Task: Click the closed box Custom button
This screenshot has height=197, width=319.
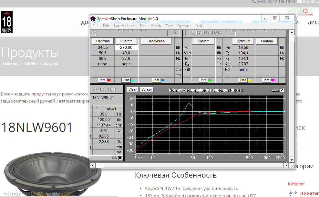Action: pyautogui.click(x=267, y=41)
